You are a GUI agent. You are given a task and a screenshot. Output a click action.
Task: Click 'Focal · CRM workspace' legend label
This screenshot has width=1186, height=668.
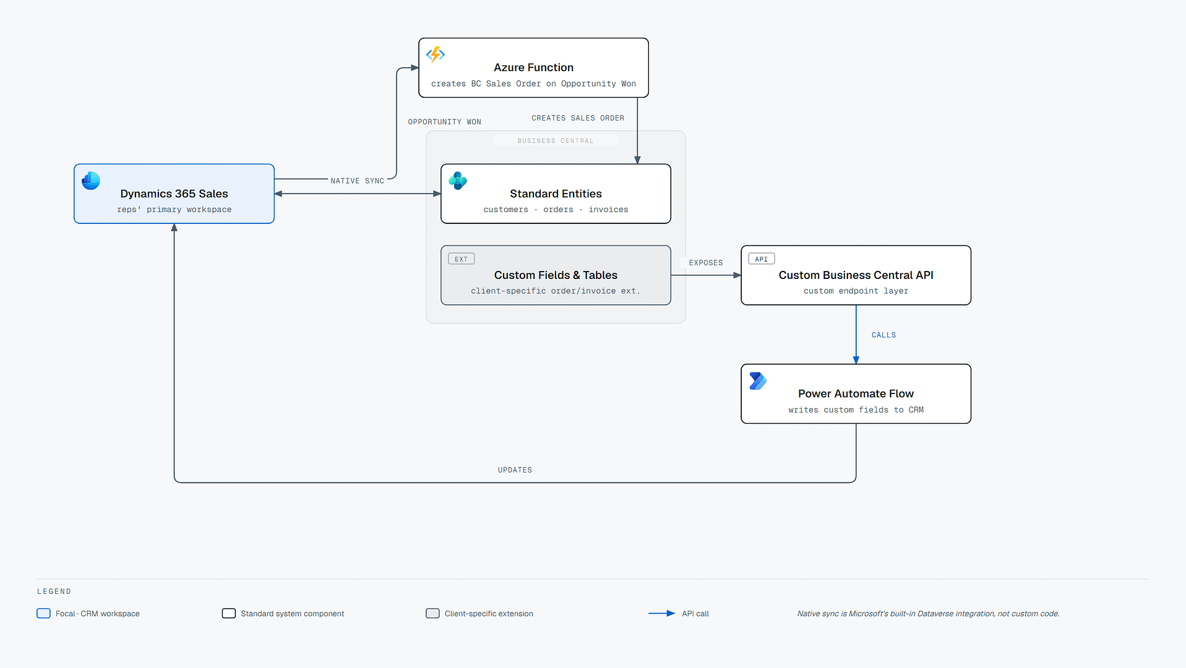(98, 614)
